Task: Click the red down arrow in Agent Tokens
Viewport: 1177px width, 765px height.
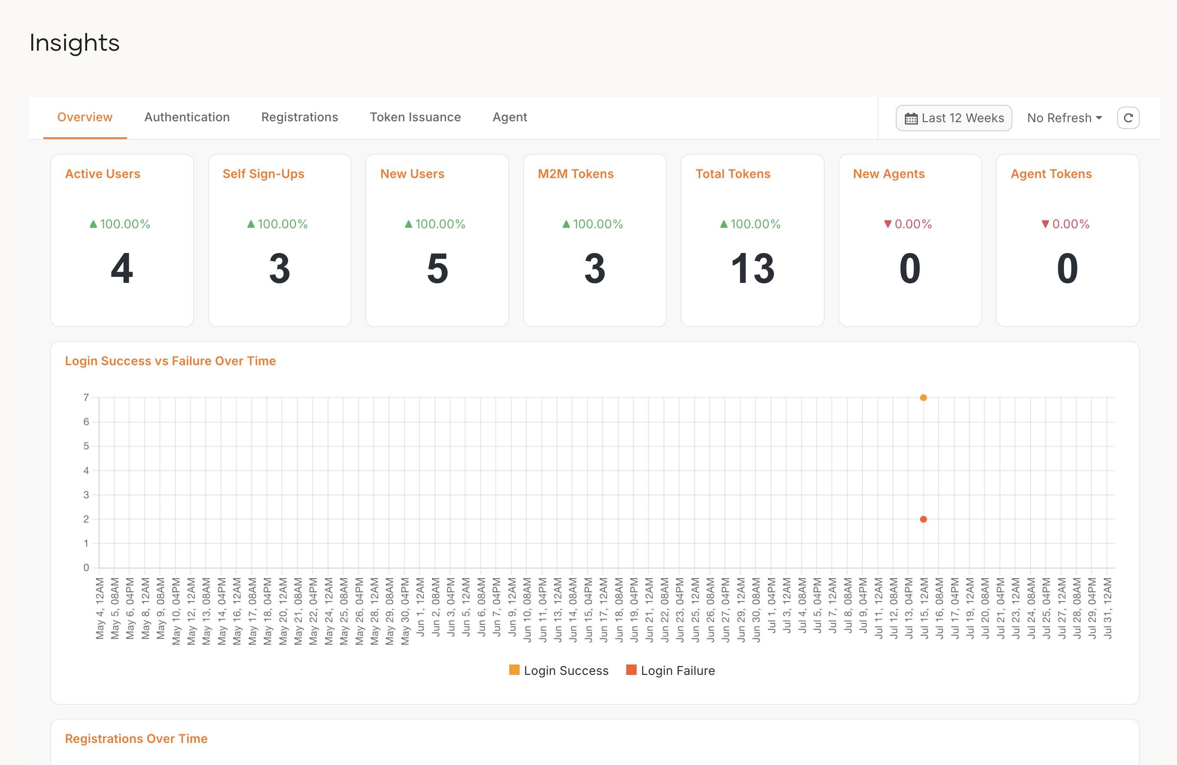Action: pyautogui.click(x=1045, y=224)
